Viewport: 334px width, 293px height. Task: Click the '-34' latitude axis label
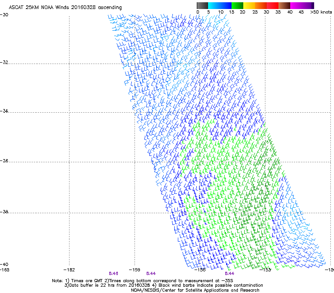(4, 111)
